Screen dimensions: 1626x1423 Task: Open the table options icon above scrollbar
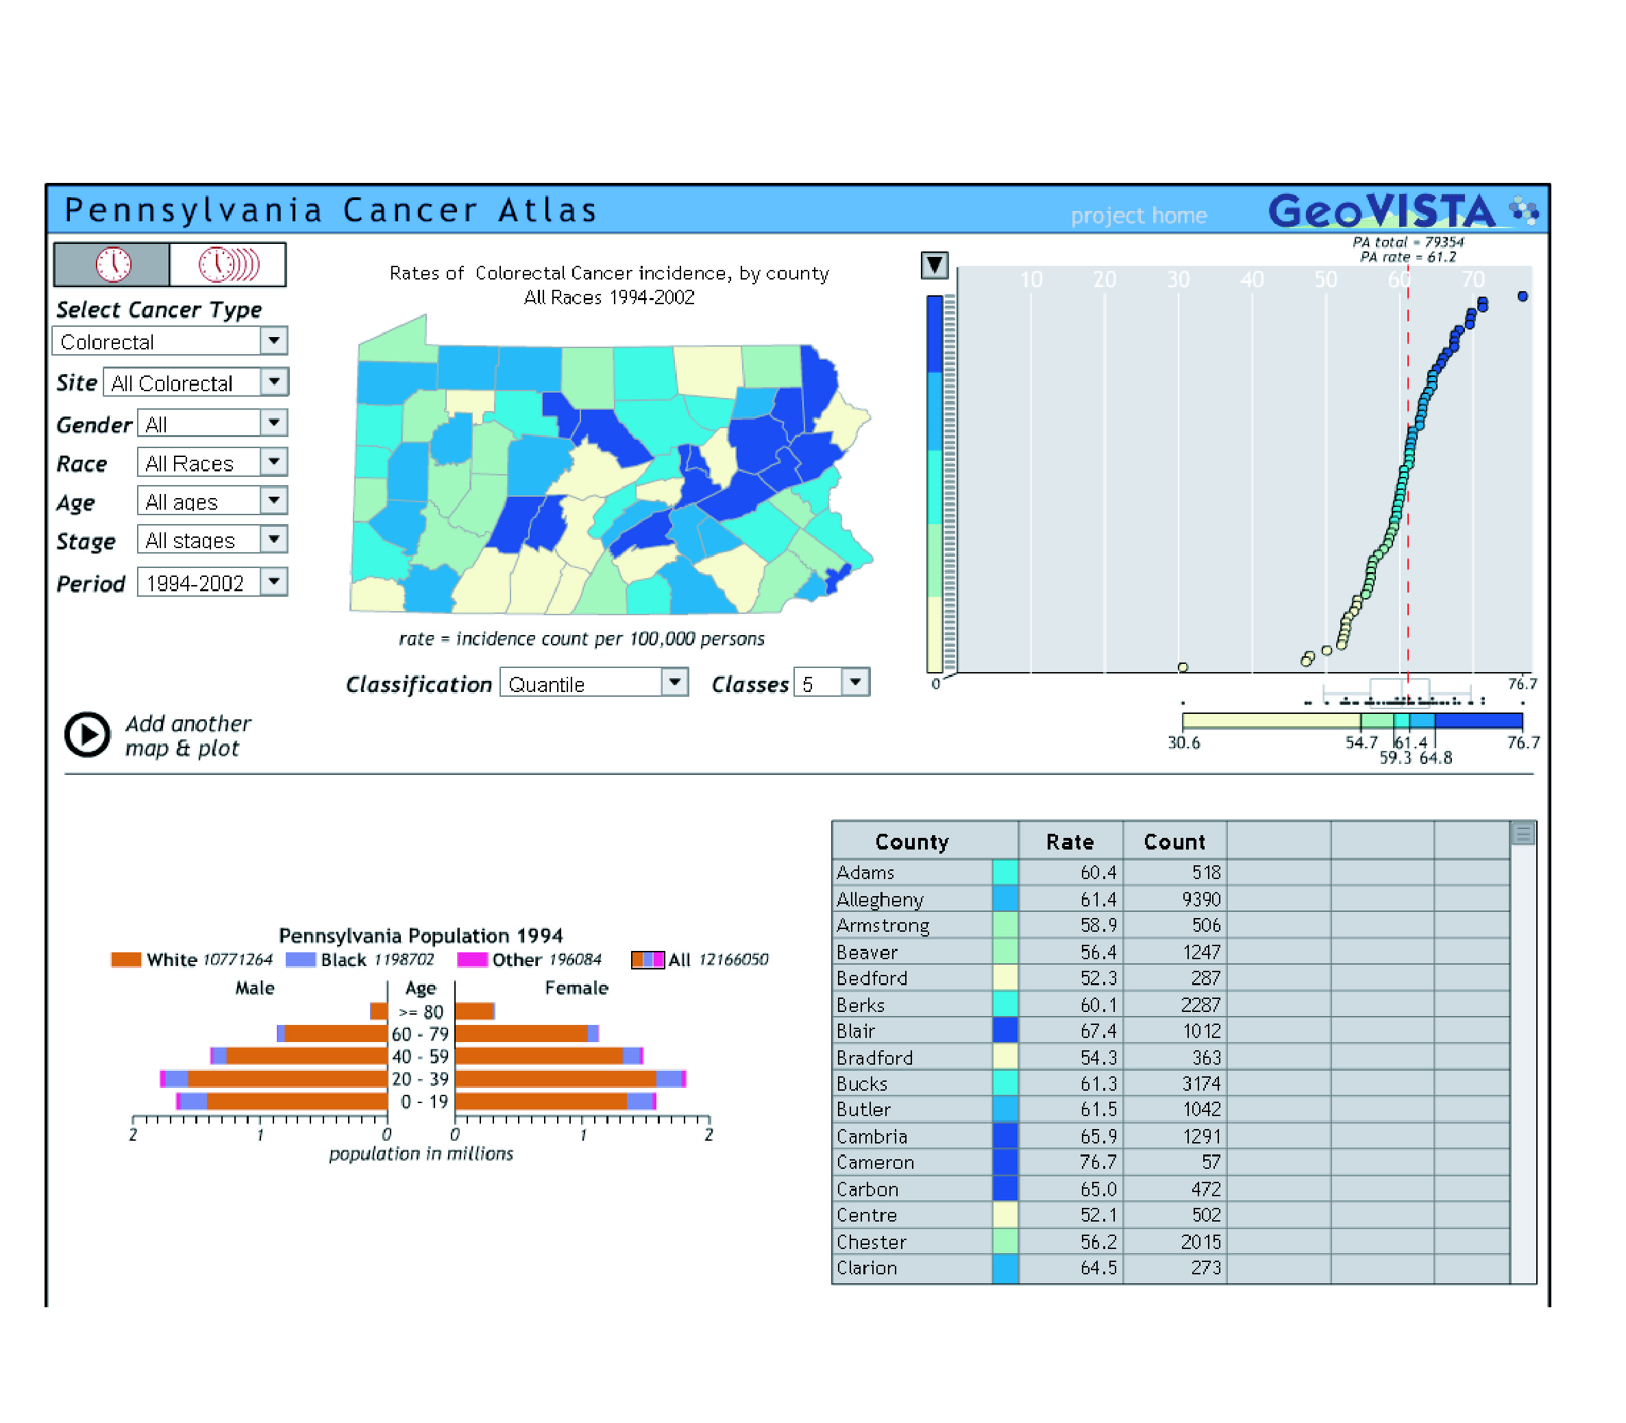coord(1522,834)
